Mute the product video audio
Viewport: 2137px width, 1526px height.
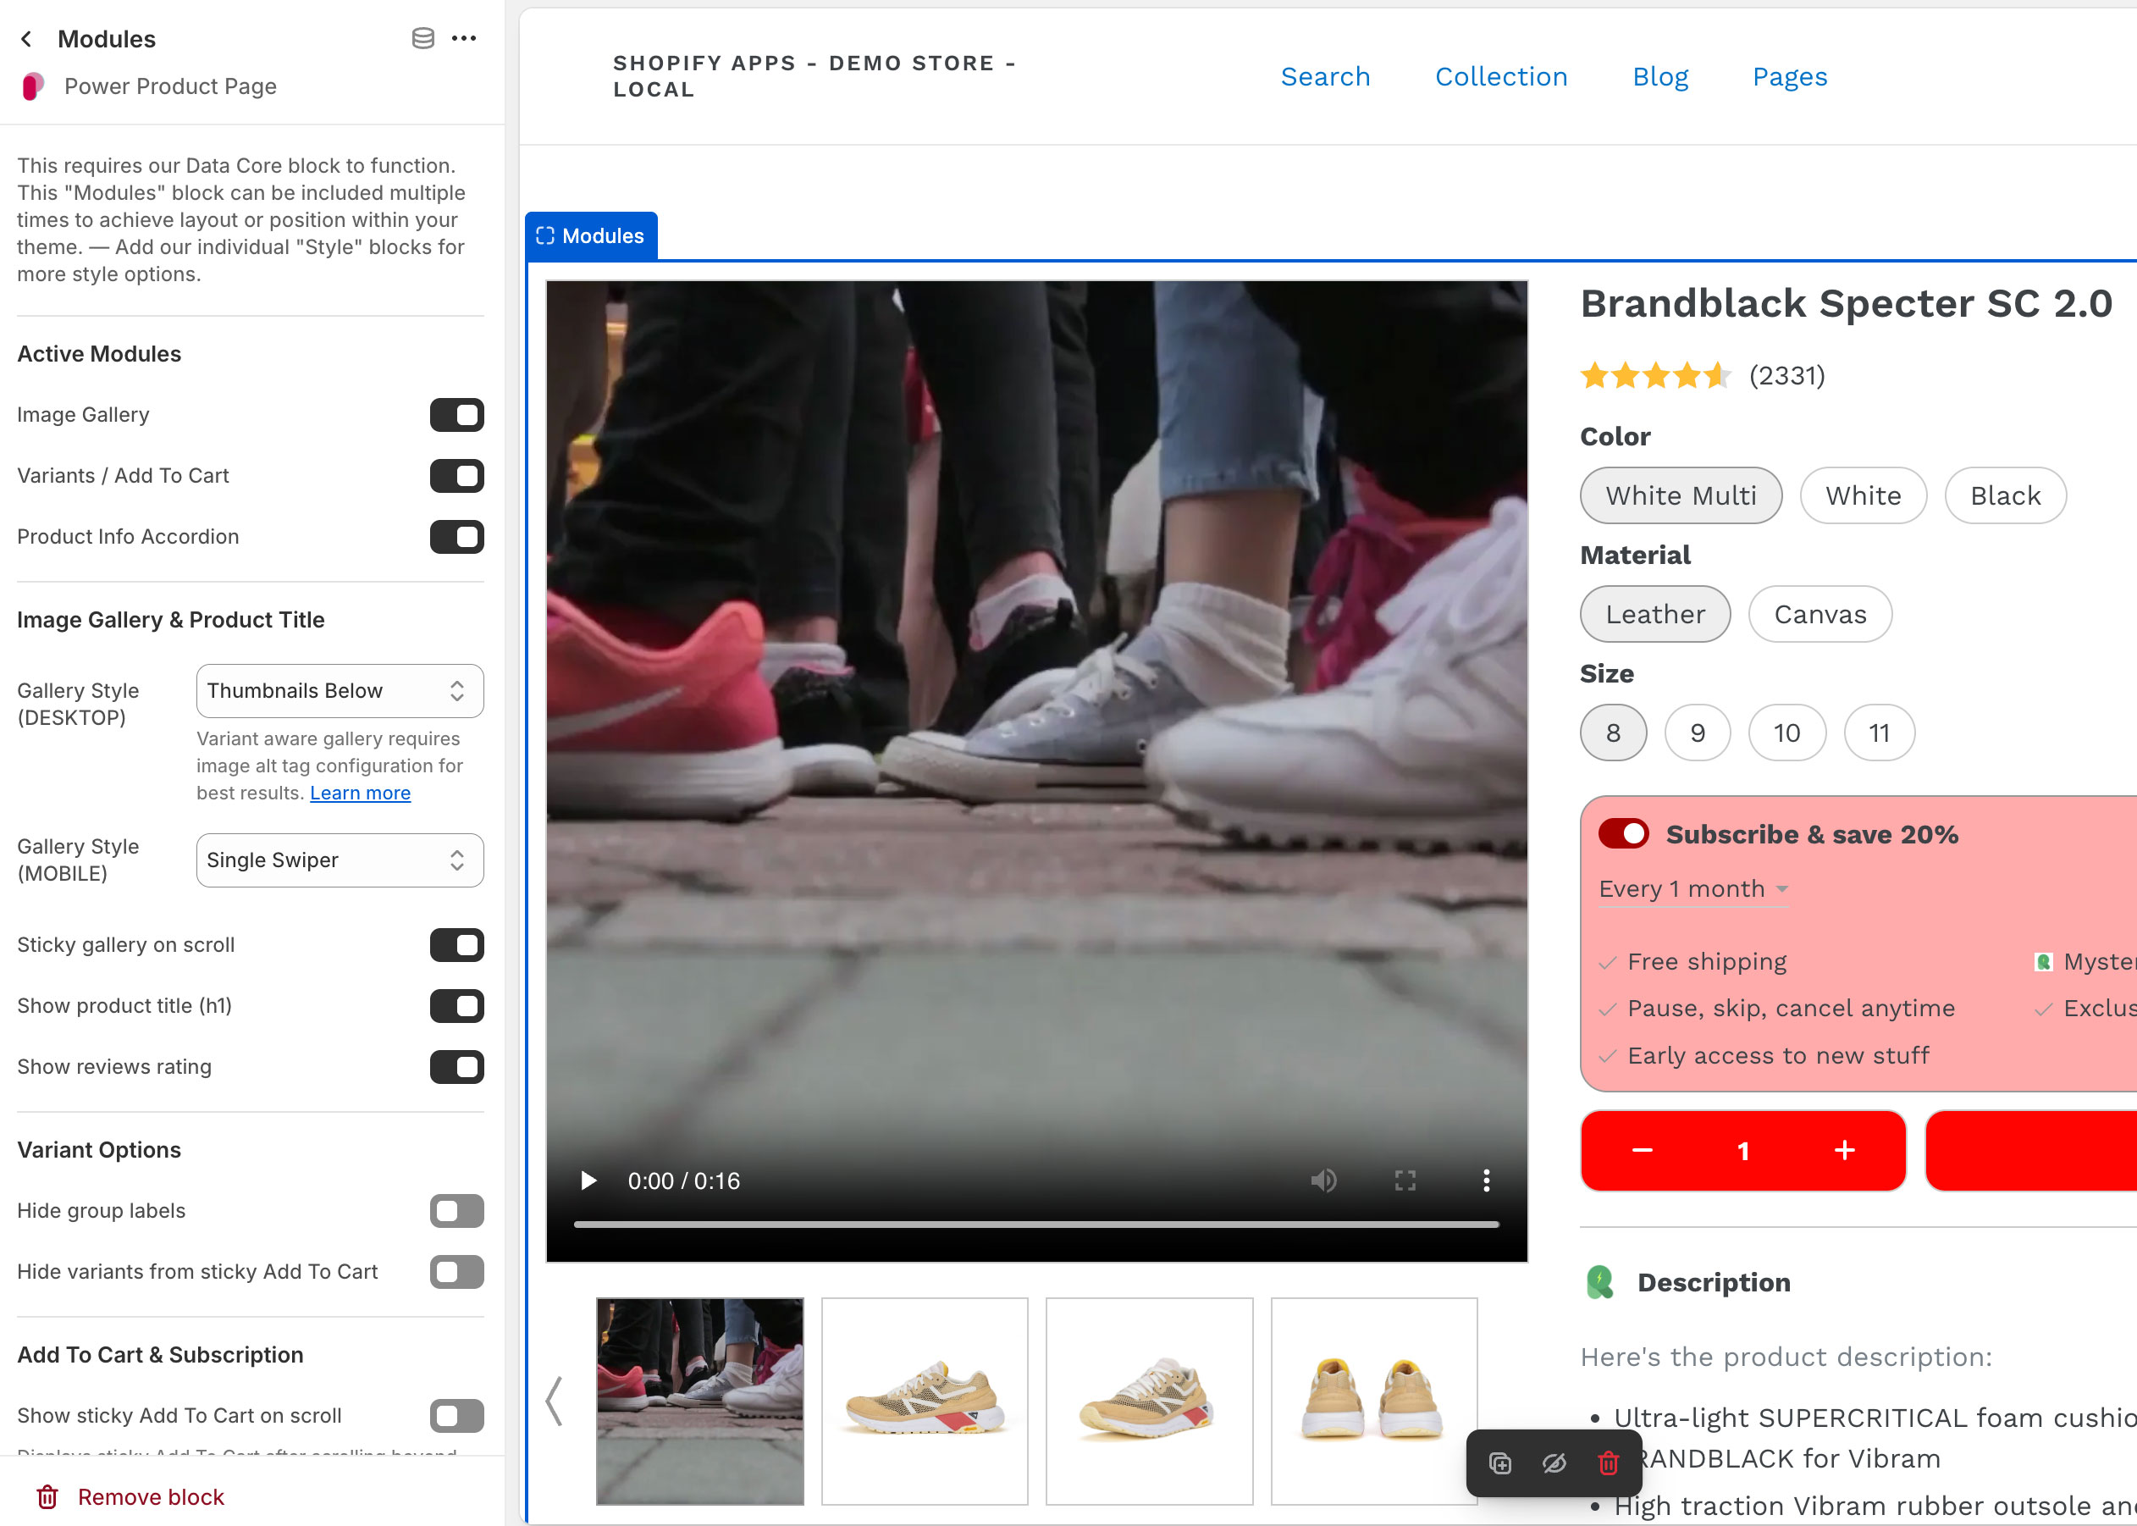point(1323,1181)
